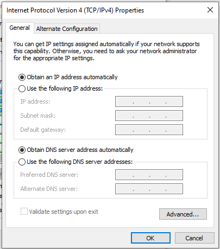This screenshot has width=220, height=249.
Task: Click the Subnet mask input field
Action: pyautogui.click(x=149, y=116)
